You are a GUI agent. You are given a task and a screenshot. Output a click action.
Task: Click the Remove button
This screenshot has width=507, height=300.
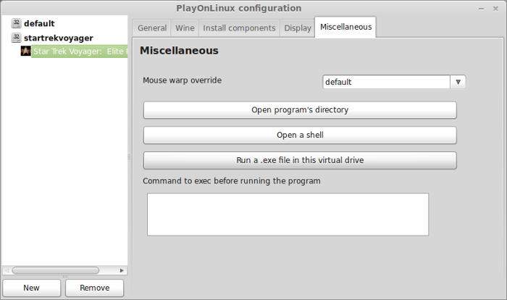94,288
